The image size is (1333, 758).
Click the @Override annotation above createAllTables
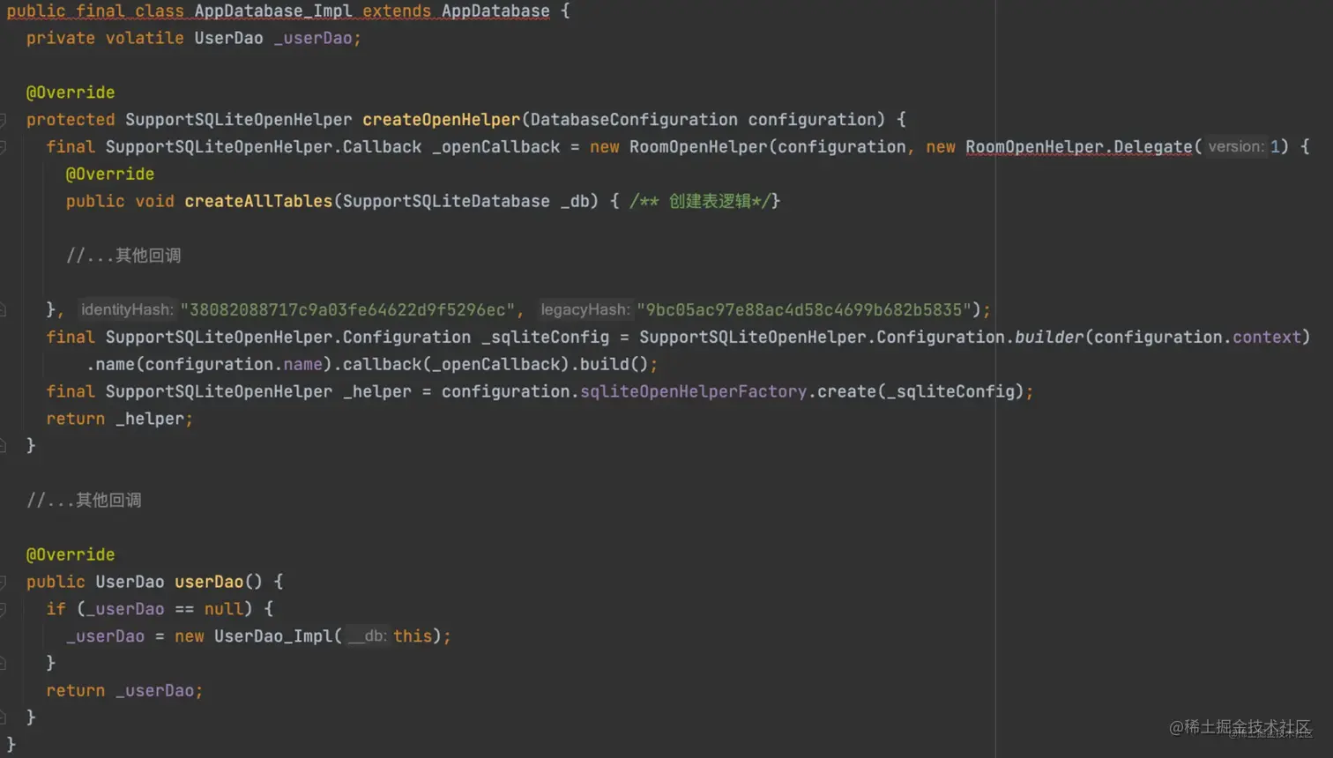point(110,175)
